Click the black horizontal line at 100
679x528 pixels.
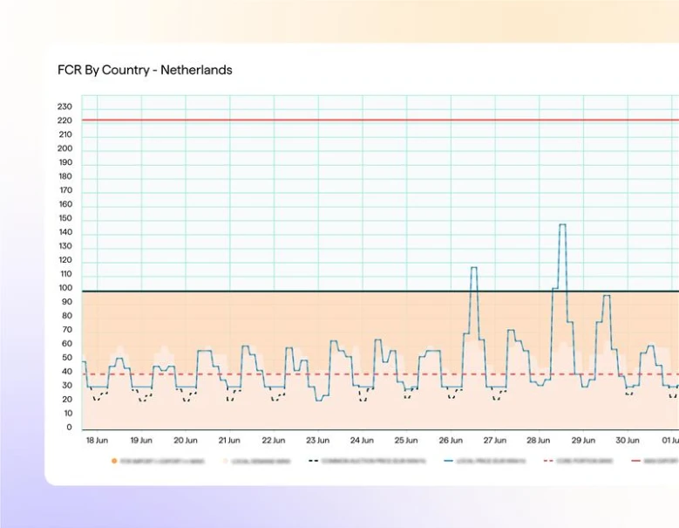pos(380,291)
